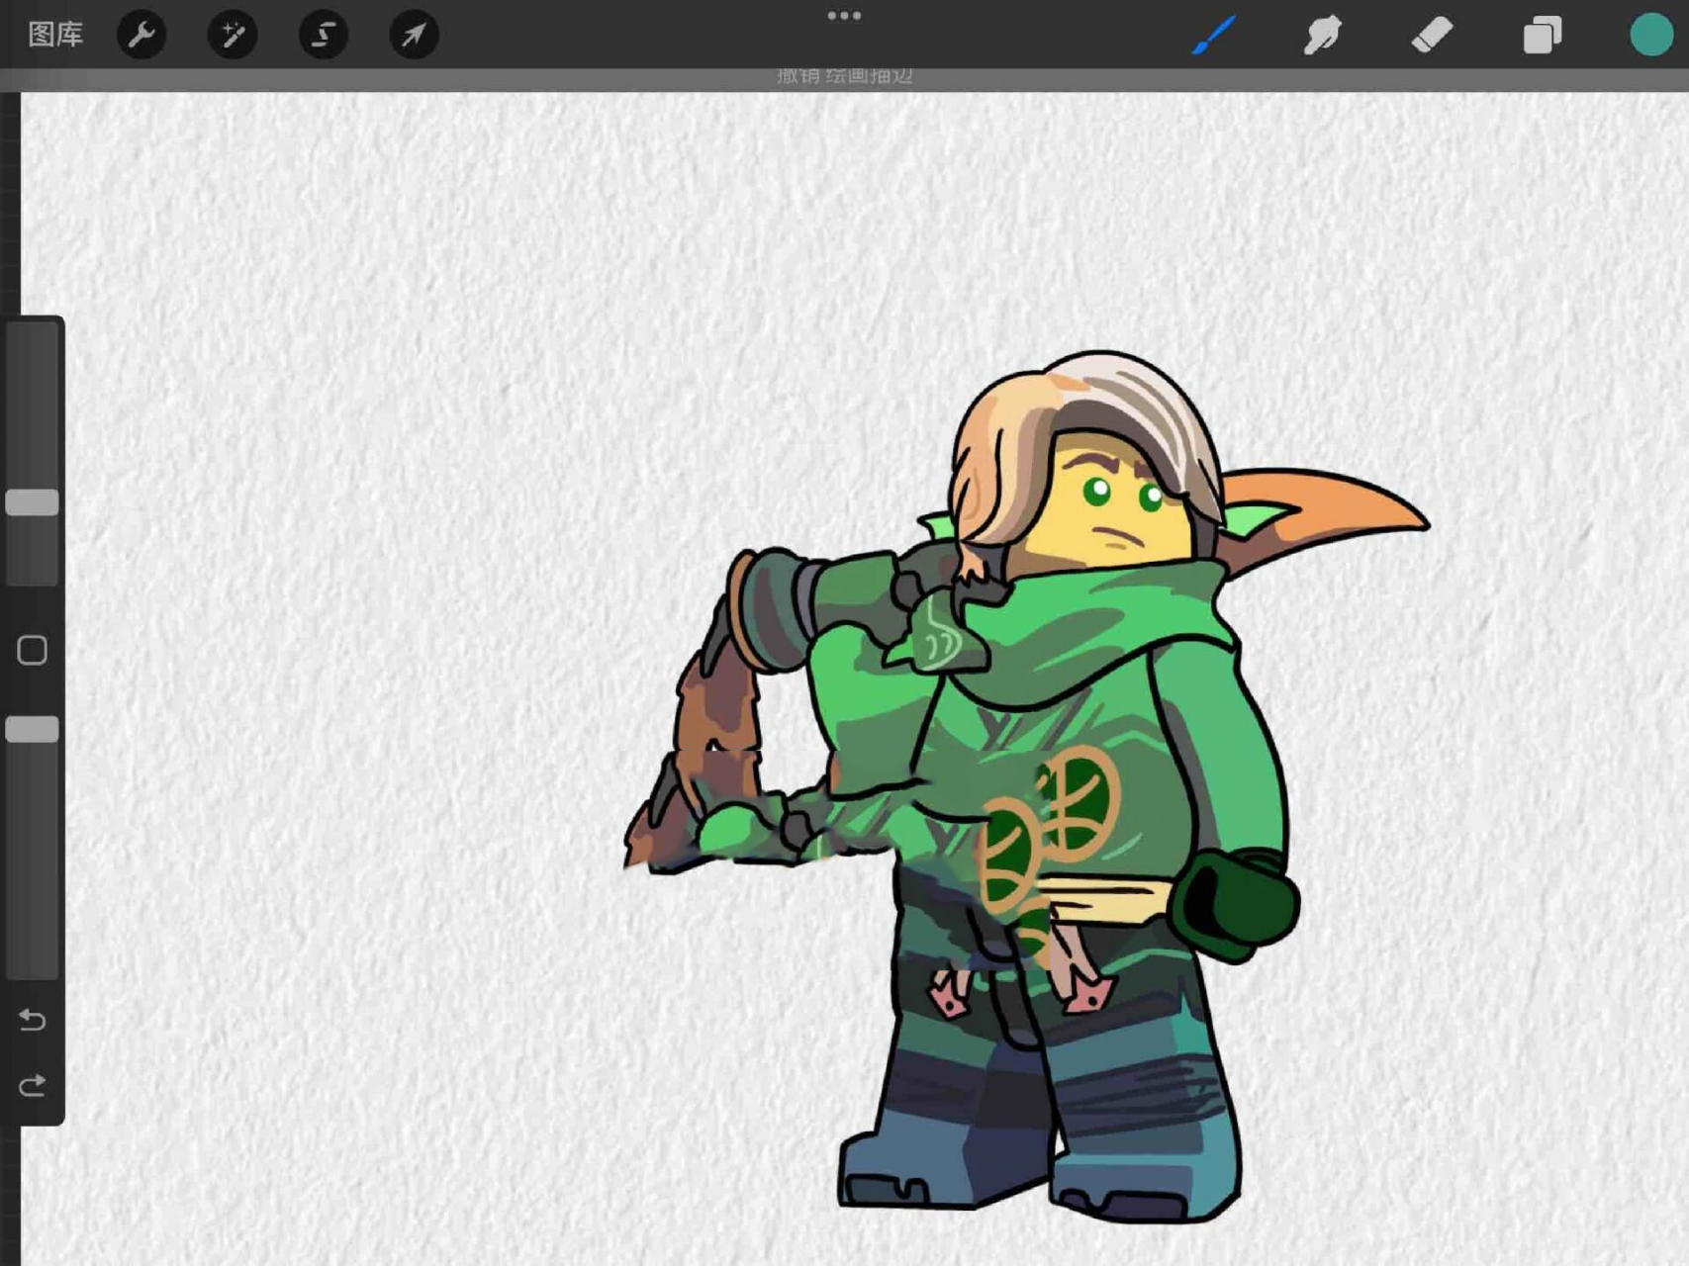
Task: Open the Actions wrench menu
Action: tap(141, 35)
